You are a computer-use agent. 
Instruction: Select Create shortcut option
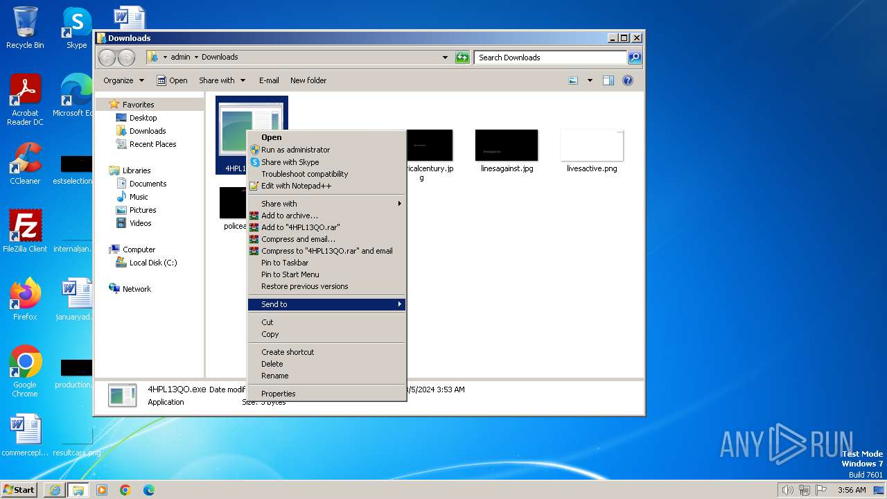coord(326,352)
